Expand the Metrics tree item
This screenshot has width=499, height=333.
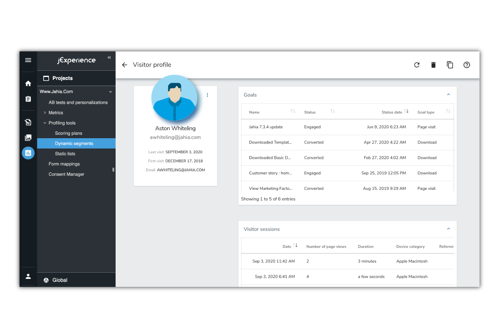tap(45, 113)
